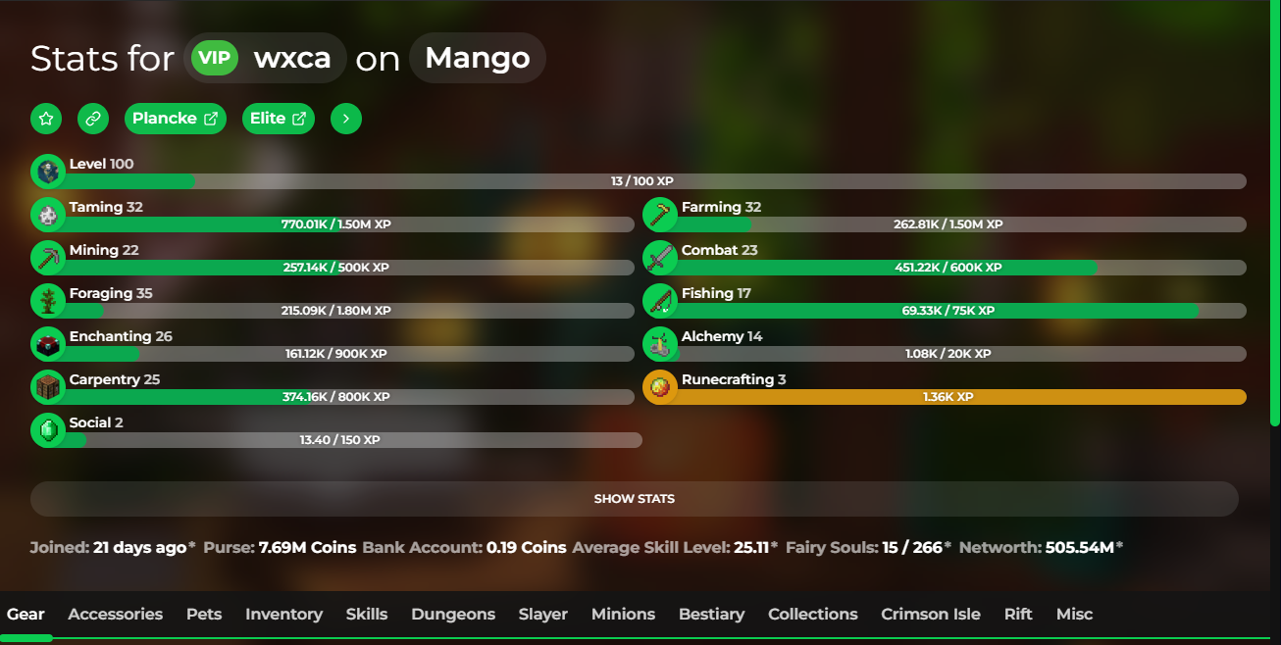This screenshot has height=645, width=1281.
Task: Click the copy profile link icon
Action: [93, 119]
